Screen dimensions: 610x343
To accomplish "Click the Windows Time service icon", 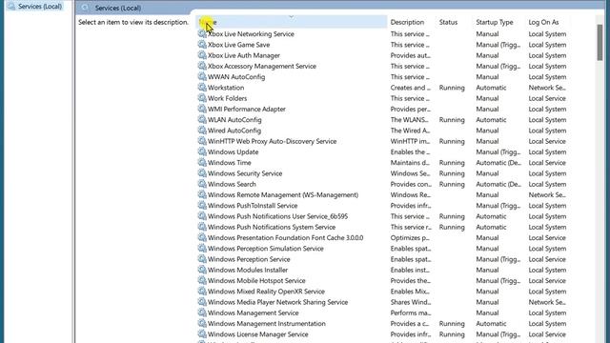I will pyautogui.click(x=202, y=163).
